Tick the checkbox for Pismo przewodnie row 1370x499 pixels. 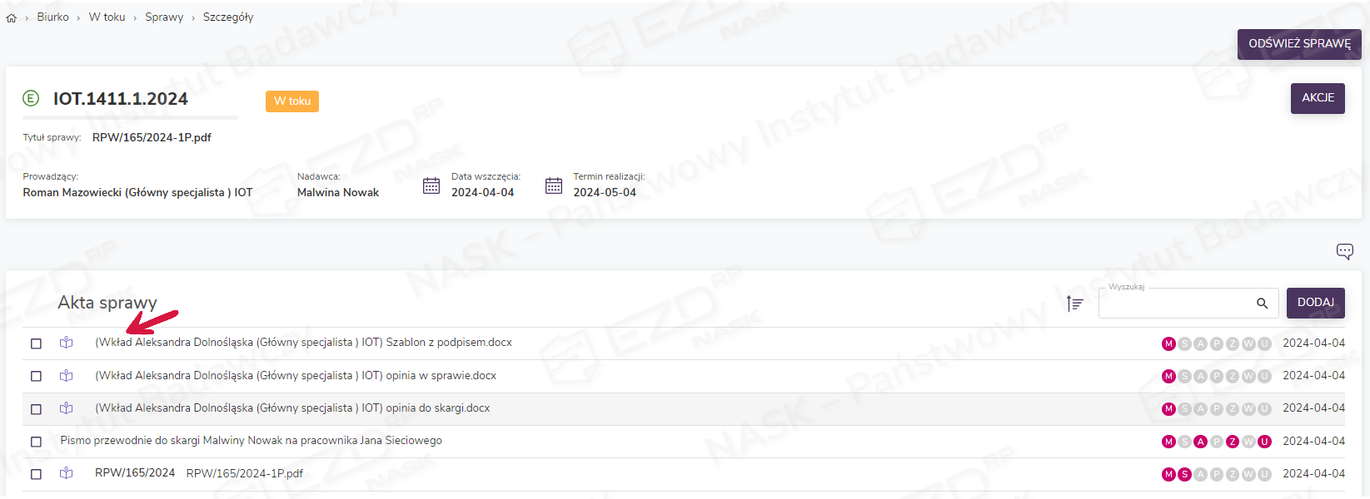pyautogui.click(x=36, y=442)
